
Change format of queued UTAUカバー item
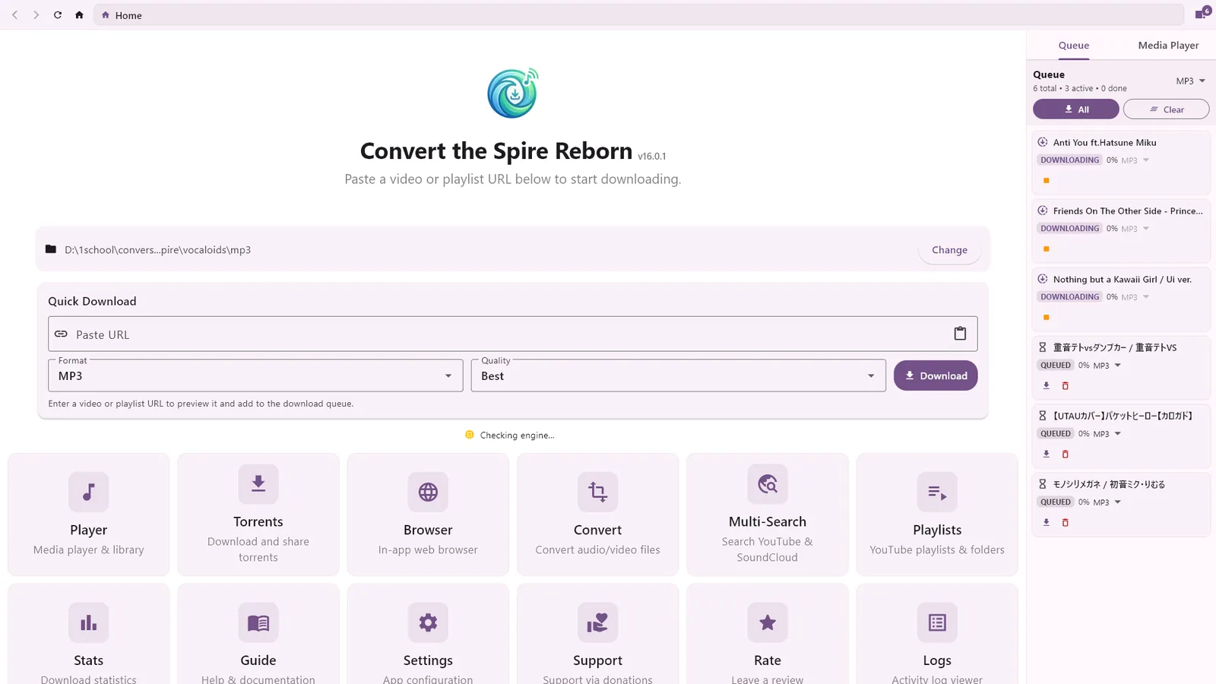coord(1107,434)
